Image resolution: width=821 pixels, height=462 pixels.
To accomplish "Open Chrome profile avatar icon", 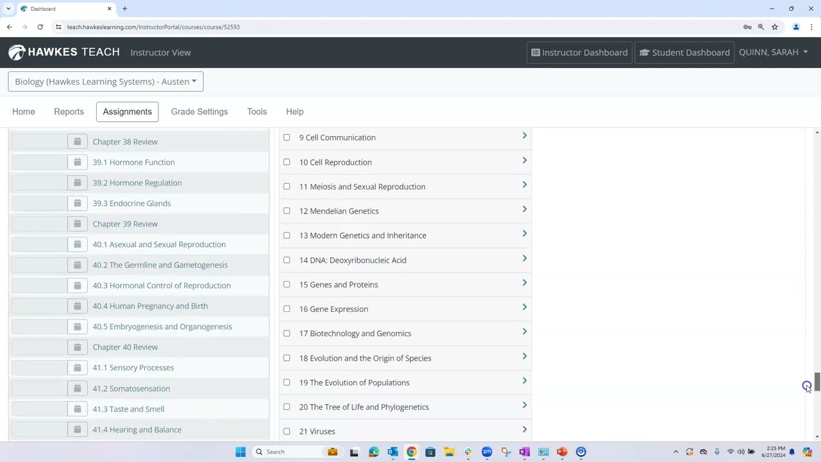I will click(x=796, y=27).
